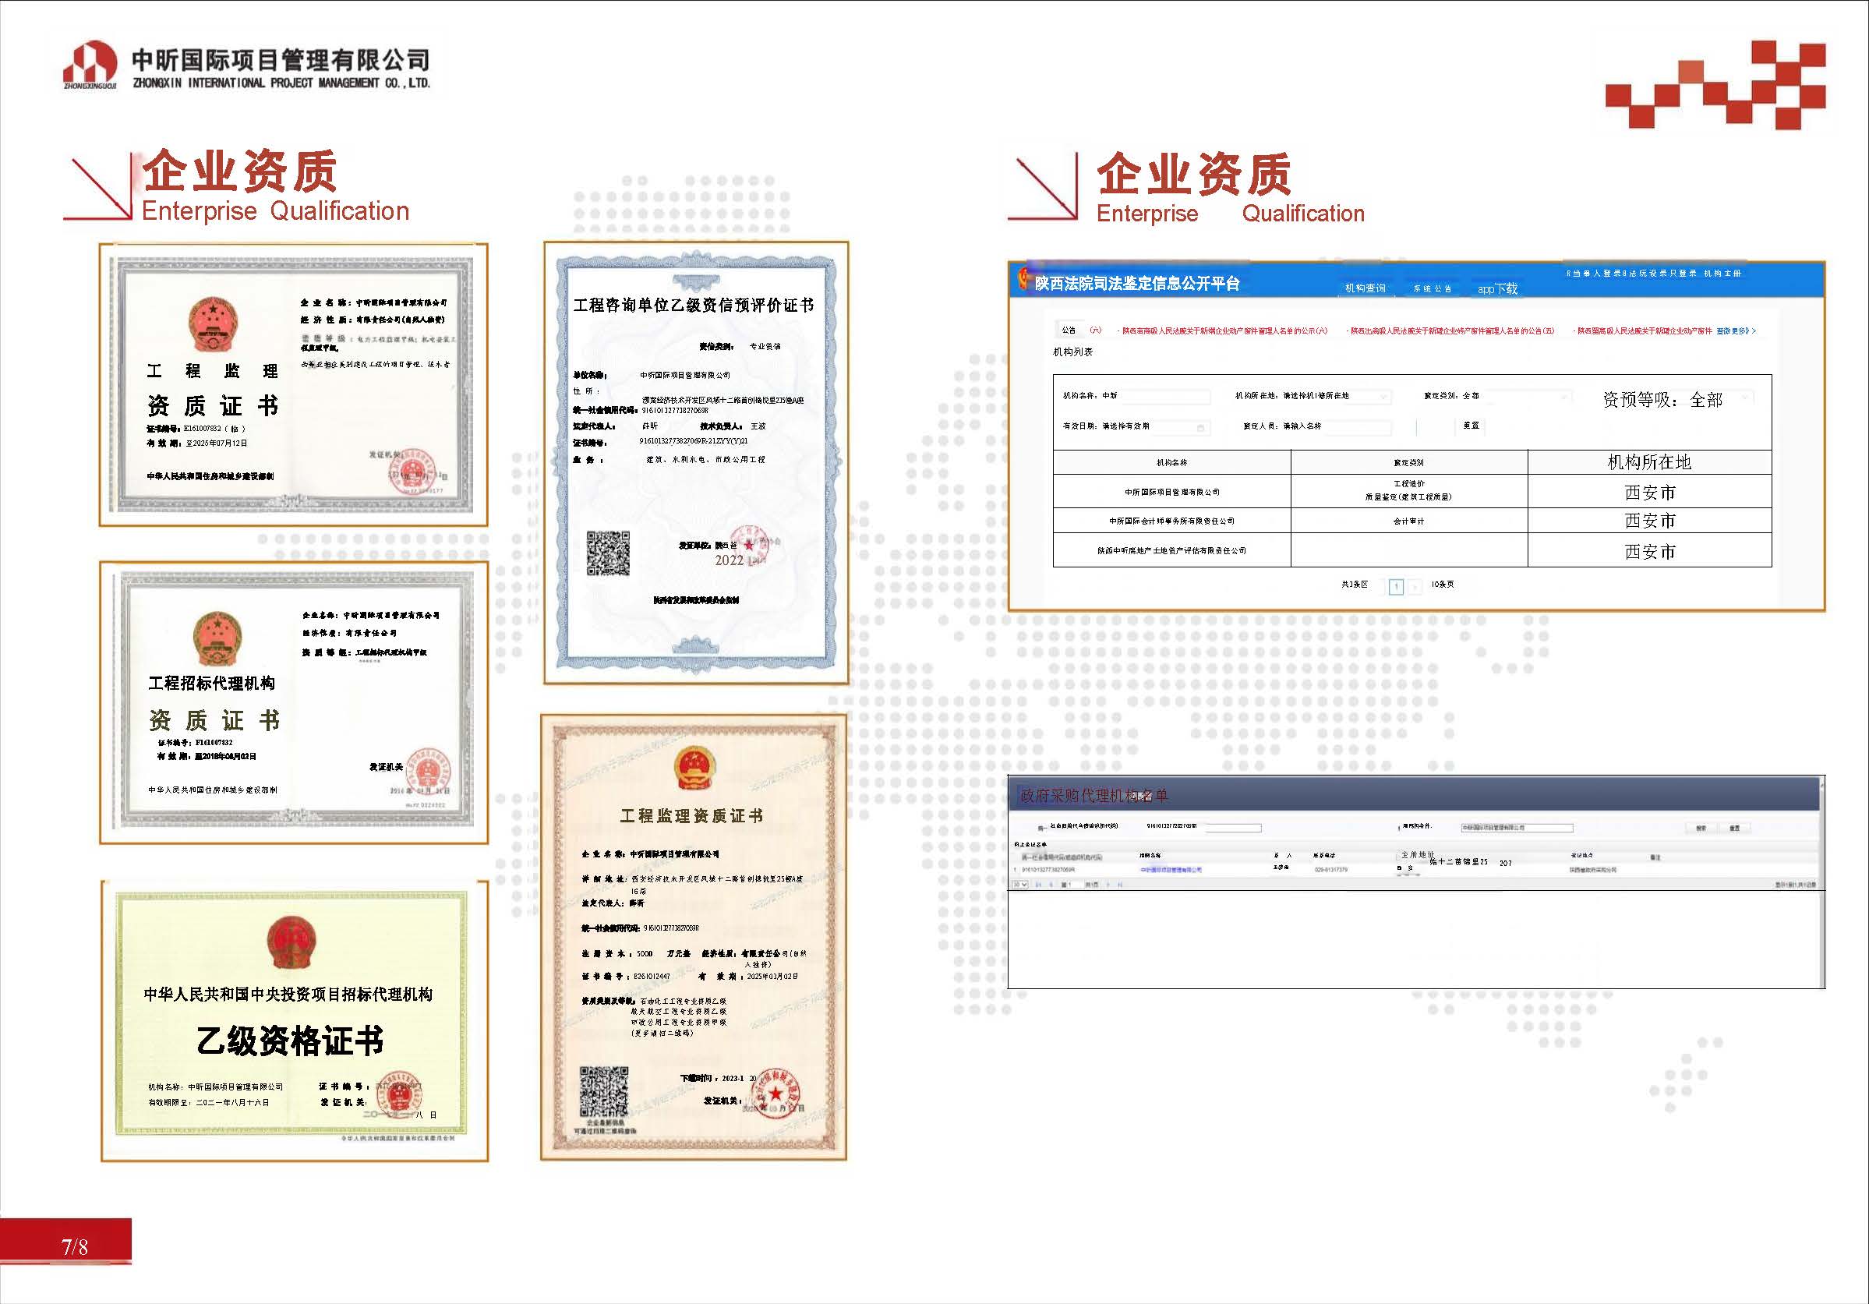
Task: Open the 10条/页 page size selector
Action: 1443,585
